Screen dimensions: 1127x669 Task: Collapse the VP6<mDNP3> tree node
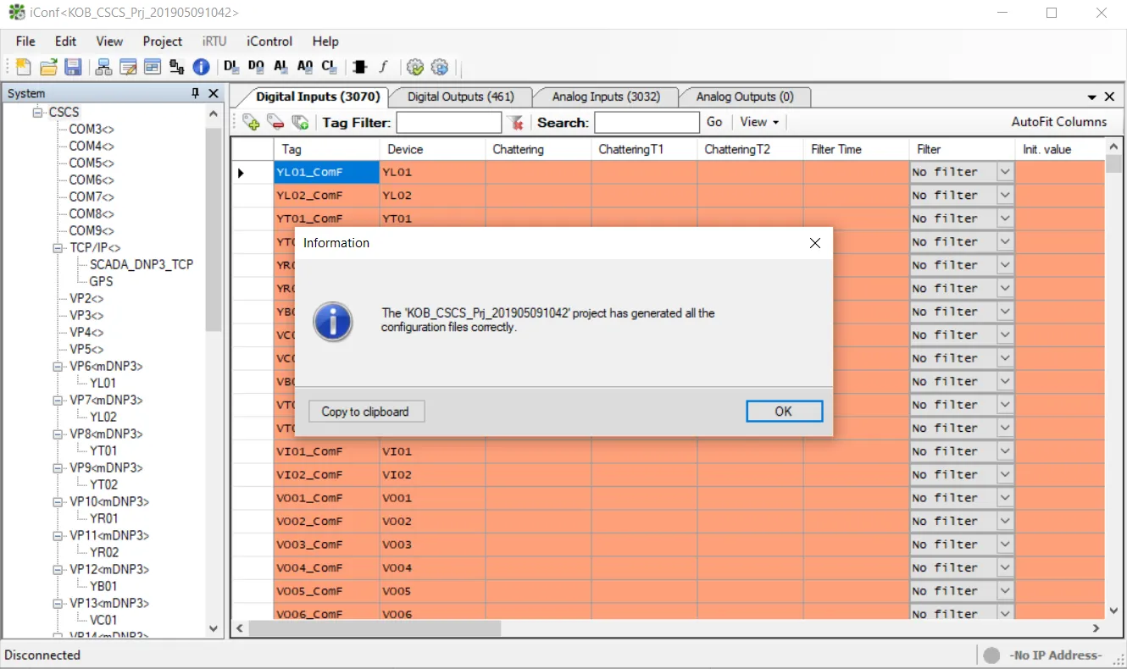tap(58, 366)
